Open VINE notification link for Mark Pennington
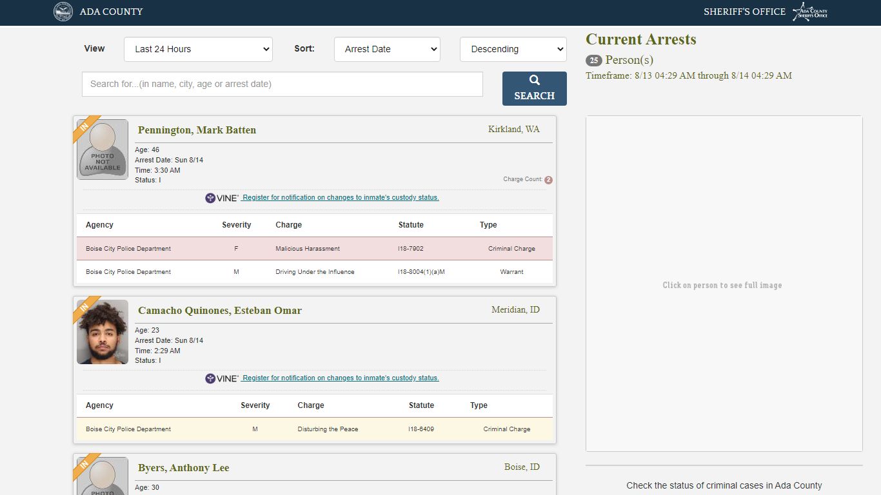 [x=341, y=198]
